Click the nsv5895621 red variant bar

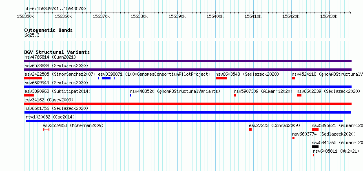[x=315, y=129]
